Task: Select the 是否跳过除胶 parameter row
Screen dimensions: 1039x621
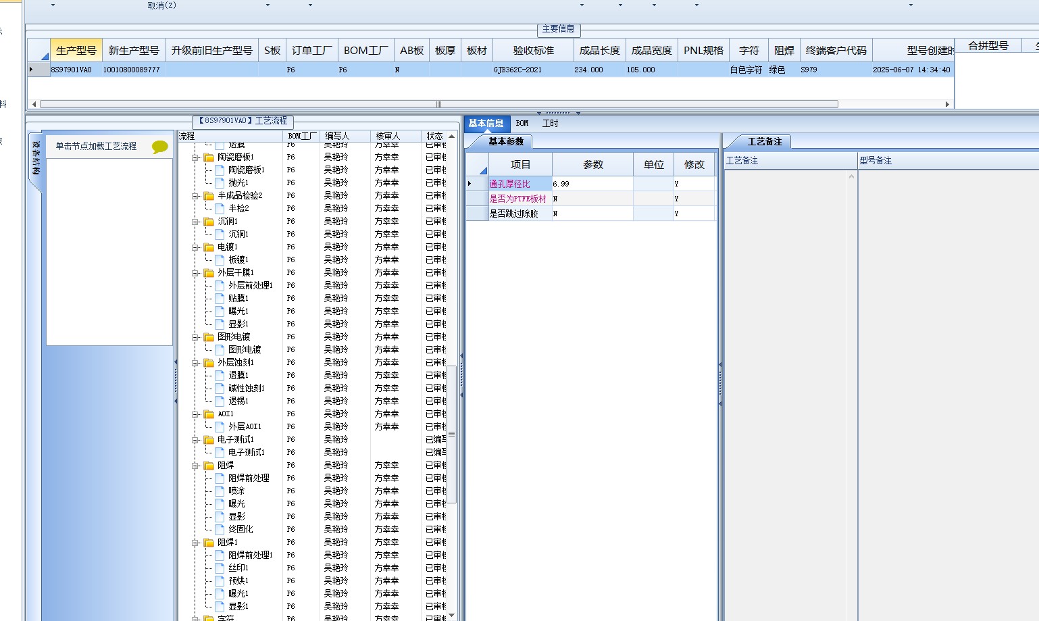Action: pyautogui.click(x=590, y=214)
